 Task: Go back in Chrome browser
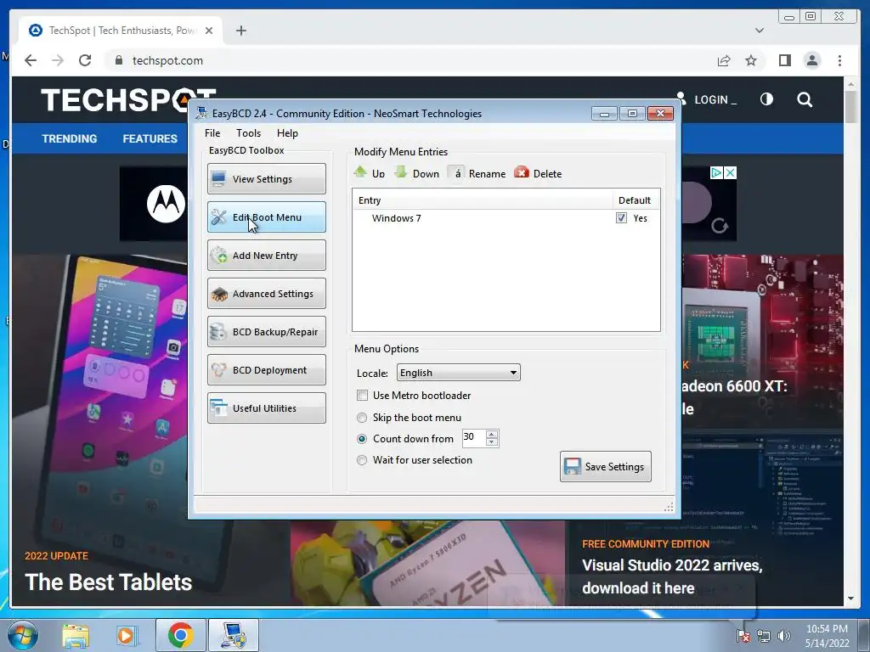pyautogui.click(x=31, y=60)
